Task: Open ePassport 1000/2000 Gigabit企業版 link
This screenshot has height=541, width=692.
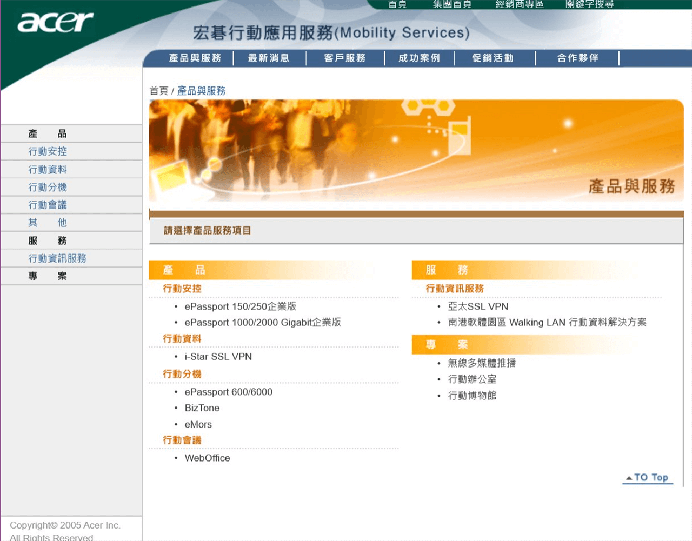Action: tap(263, 323)
